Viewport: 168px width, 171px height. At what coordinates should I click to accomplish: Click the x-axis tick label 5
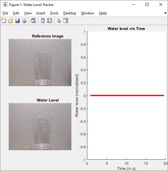click(x=107, y=164)
